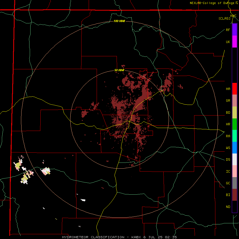Click the GR legend label
This screenshot has height=239, width=239.
pos(228,101)
